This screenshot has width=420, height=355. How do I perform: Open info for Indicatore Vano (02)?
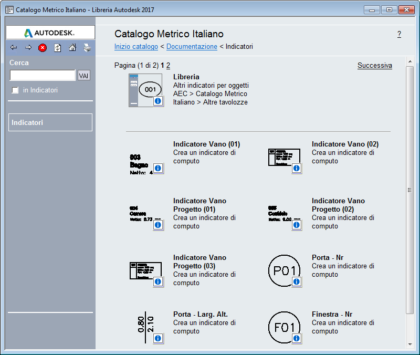point(297,168)
